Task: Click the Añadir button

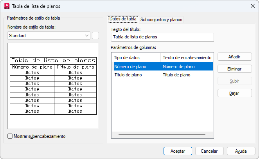Action: pos(234,57)
